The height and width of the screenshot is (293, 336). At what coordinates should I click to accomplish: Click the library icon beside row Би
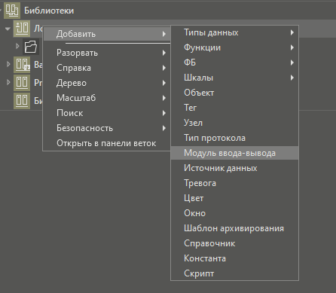click(22, 101)
